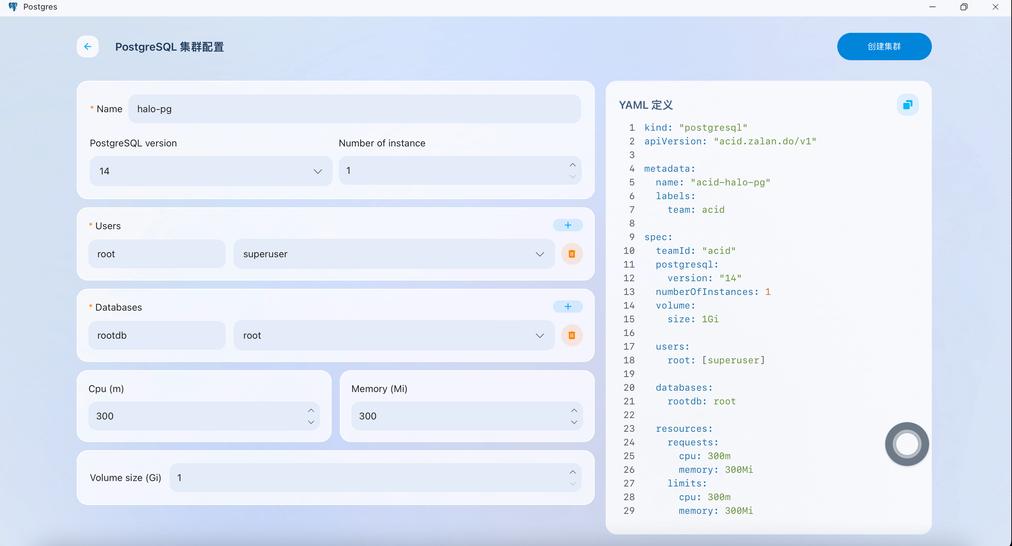1012x546 pixels.
Task: Edit the root username field
Action: click(157, 254)
